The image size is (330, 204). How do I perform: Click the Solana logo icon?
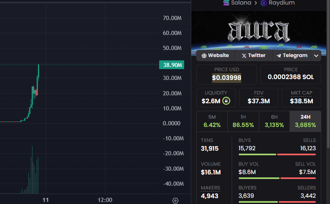click(226, 3)
